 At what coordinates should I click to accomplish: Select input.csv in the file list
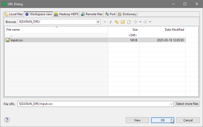tap(17, 40)
